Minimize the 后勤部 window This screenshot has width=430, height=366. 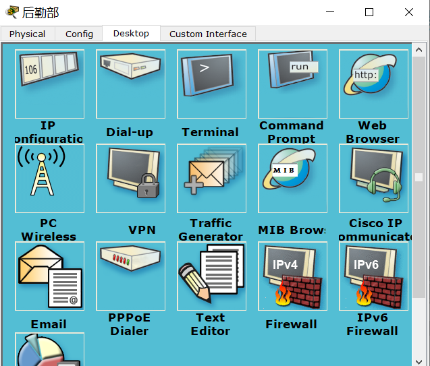(330, 12)
